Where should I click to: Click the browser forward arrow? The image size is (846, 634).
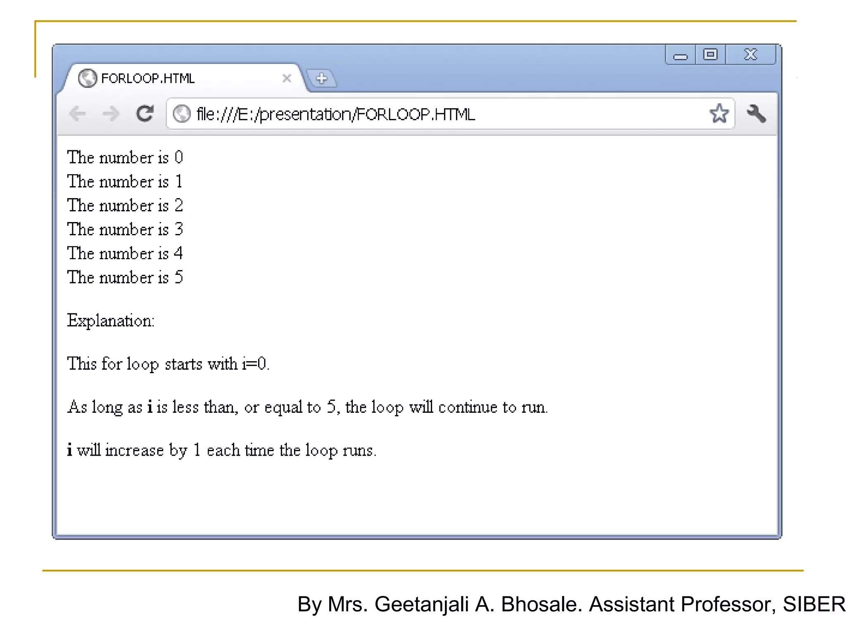point(111,114)
